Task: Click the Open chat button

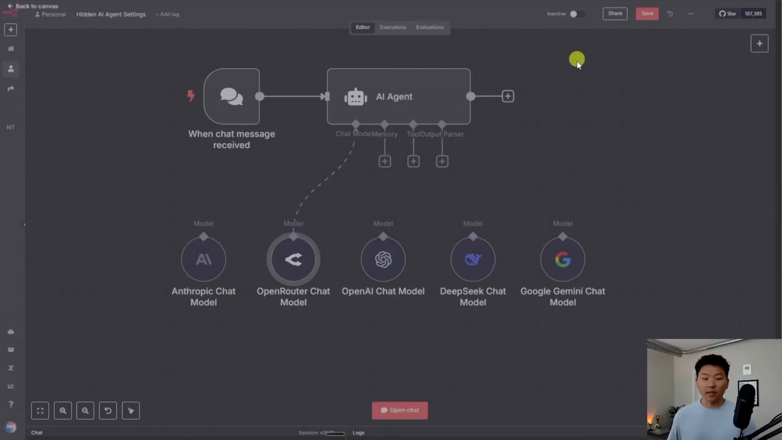Action: point(400,410)
